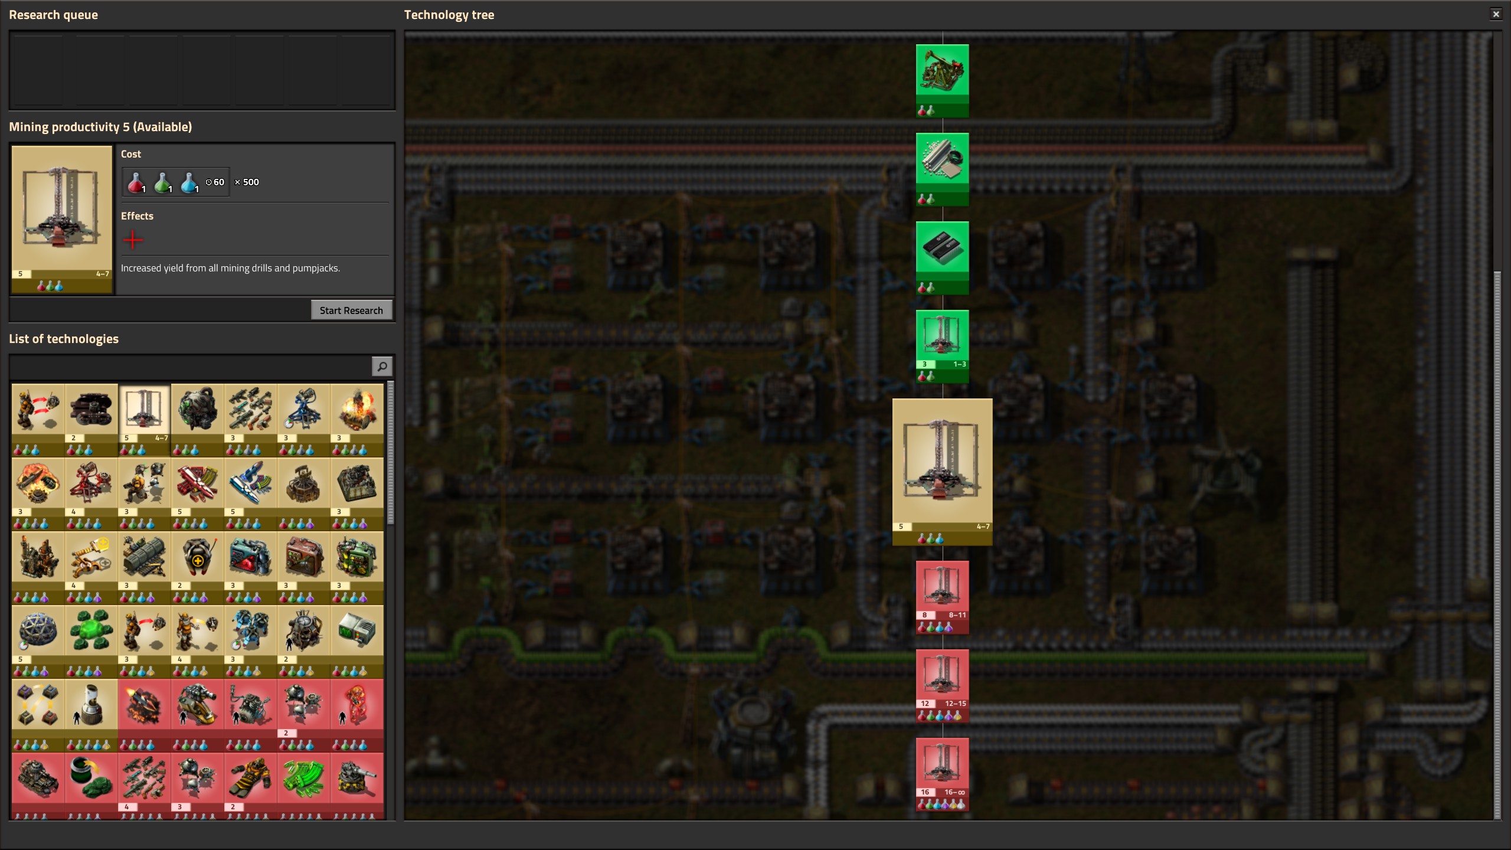Select unavailable Artillery turret technology
The height and width of the screenshot is (850, 1511).
pos(357,786)
